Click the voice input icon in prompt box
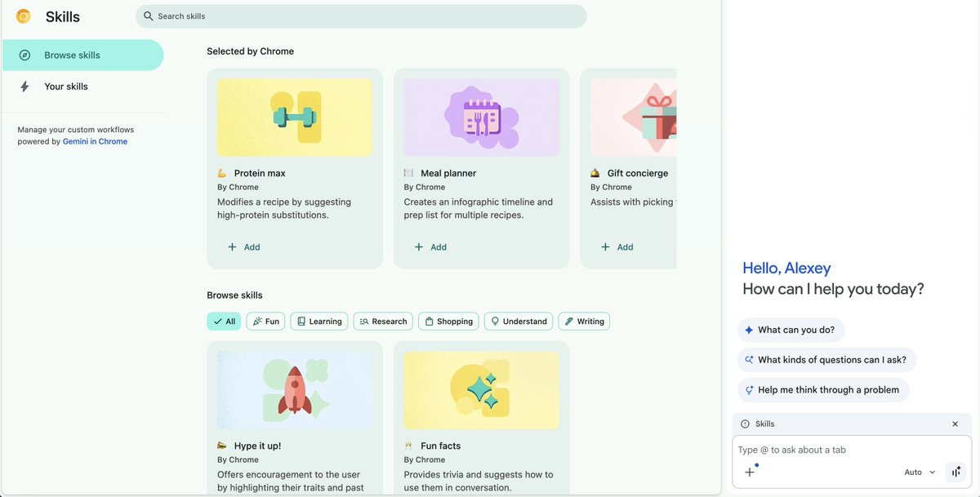This screenshot has height=497, width=980. [955, 472]
